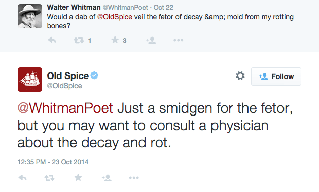This screenshot has width=319, height=192.
Task: Click add-person icon below Old Spice tweet
Action: tap(107, 178)
